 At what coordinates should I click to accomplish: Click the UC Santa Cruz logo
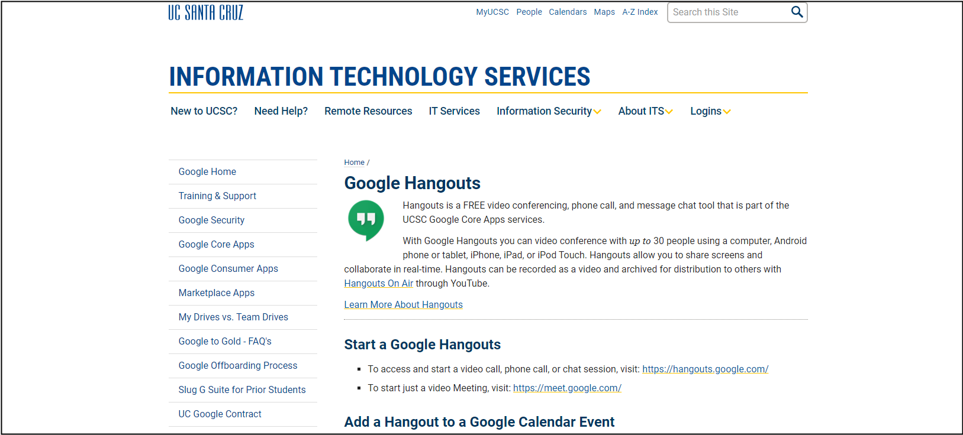[205, 12]
